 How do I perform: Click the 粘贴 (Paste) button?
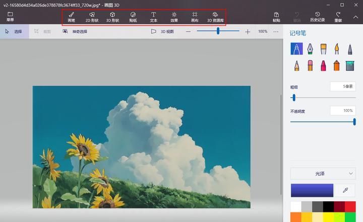point(276,17)
